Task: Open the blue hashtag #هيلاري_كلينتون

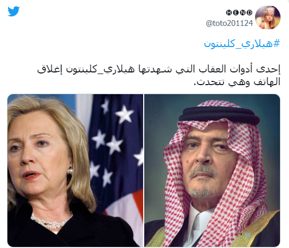Action: coord(242,44)
